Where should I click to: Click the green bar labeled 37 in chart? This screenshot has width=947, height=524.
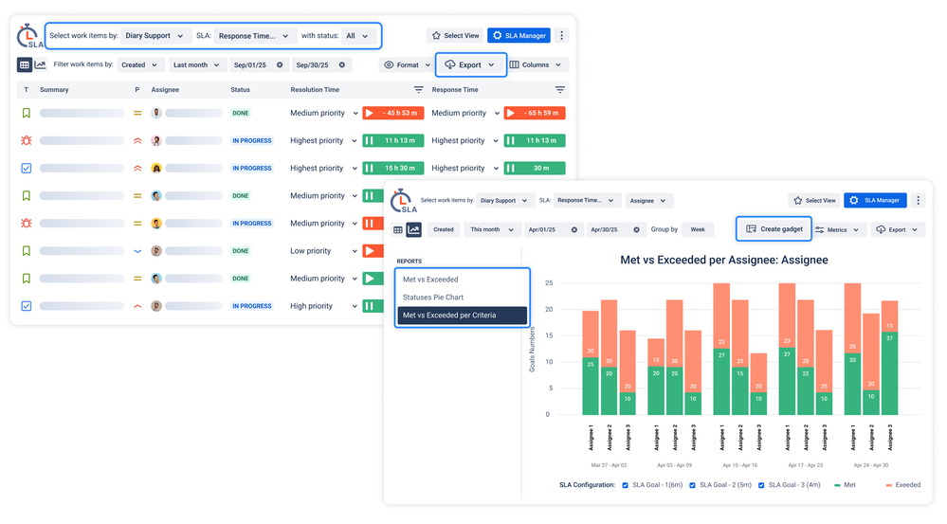pos(889,373)
